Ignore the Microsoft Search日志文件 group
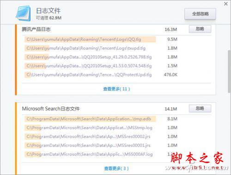This screenshot has height=175, width=231. (200, 109)
